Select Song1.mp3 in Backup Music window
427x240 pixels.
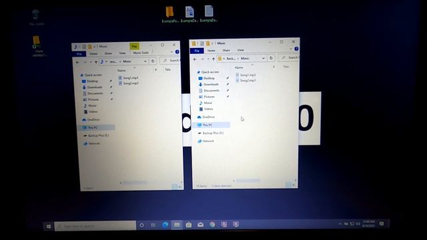pyautogui.click(x=246, y=75)
